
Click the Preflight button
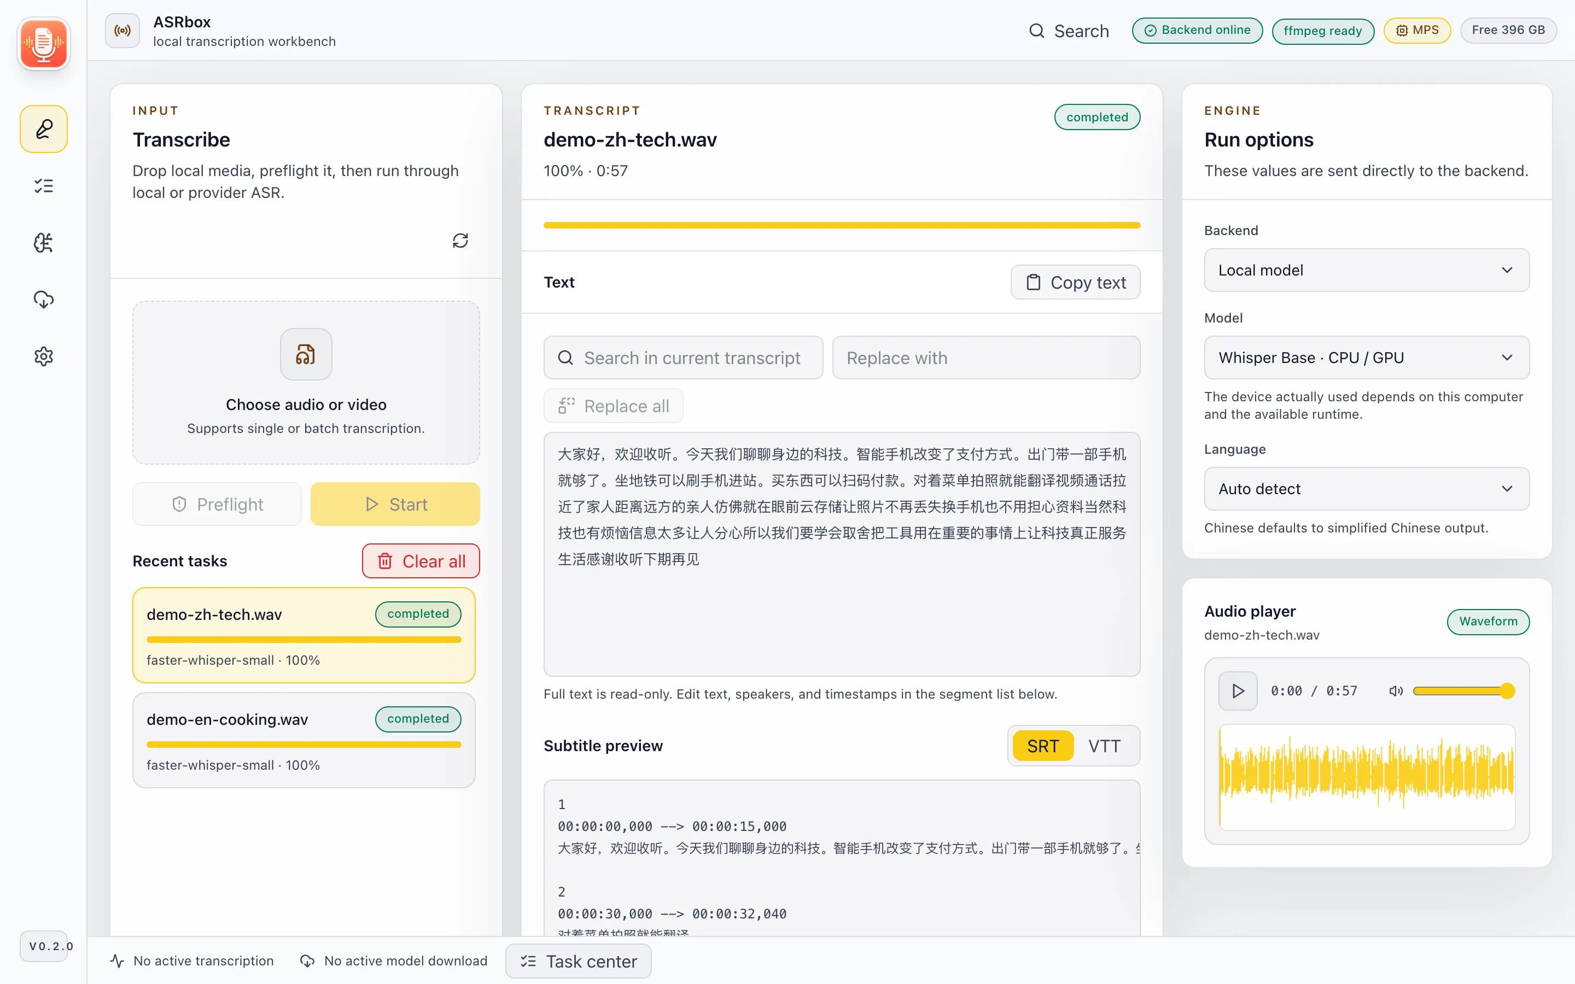pyautogui.click(x=217, y=505)
